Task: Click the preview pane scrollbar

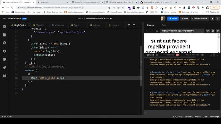Action: click(x=218, y=37)
